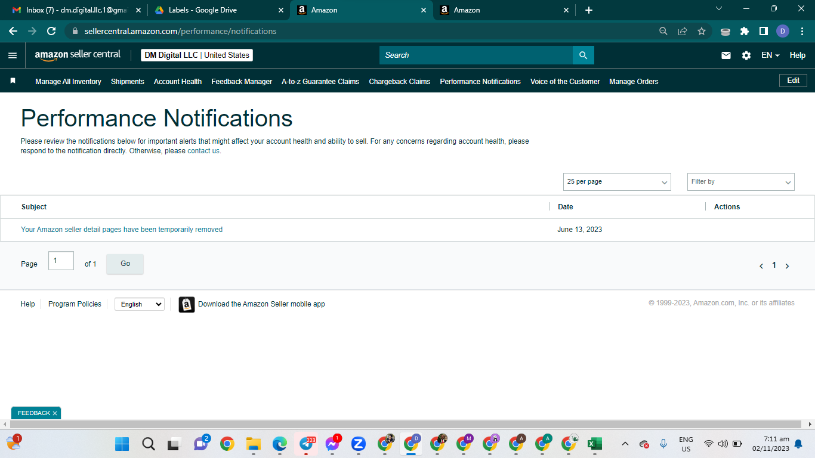Focus the browser address bar URL
815x458 pixels.
pyautogui.click(x=180, y=31)
